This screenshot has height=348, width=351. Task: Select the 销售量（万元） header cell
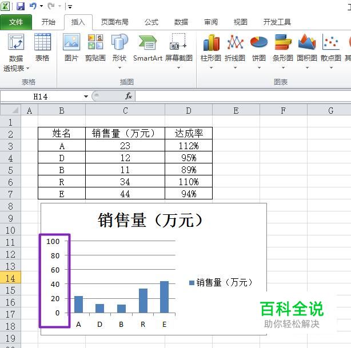pos(125,133)
